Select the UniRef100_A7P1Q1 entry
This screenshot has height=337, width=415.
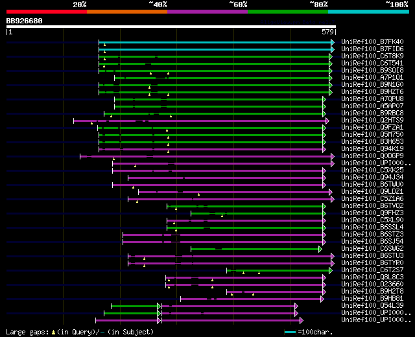(x=372, y=77)
